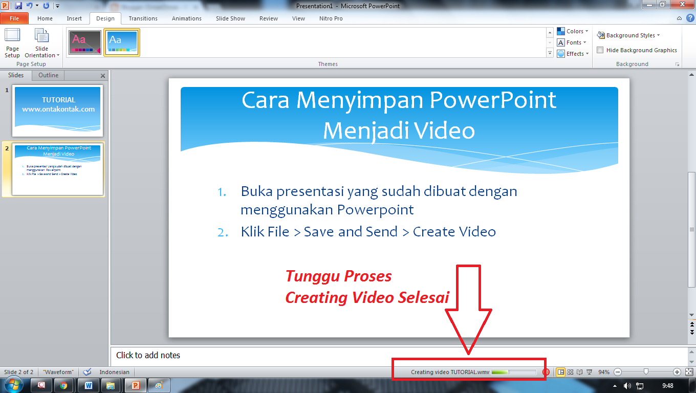Screen dimensions: 696x393
Task: Click the zoom in plus button
Action: click(677, 372)
